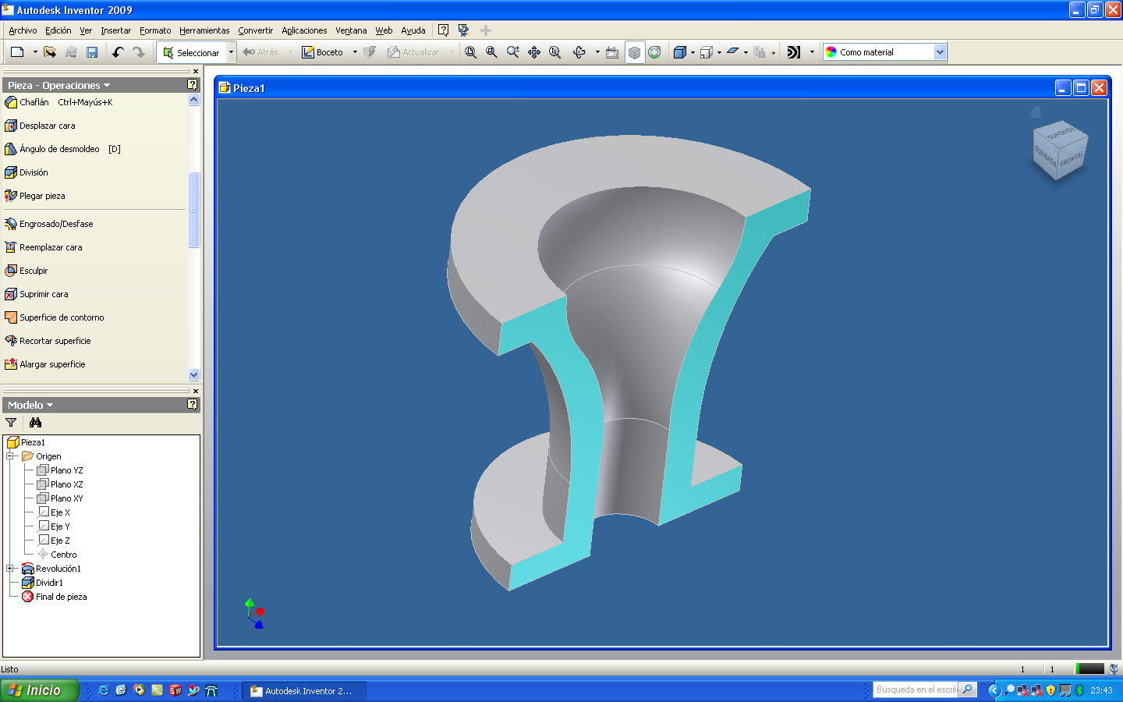
Task: Toggle the ViewCube display icon
Action: coord(635,52)
